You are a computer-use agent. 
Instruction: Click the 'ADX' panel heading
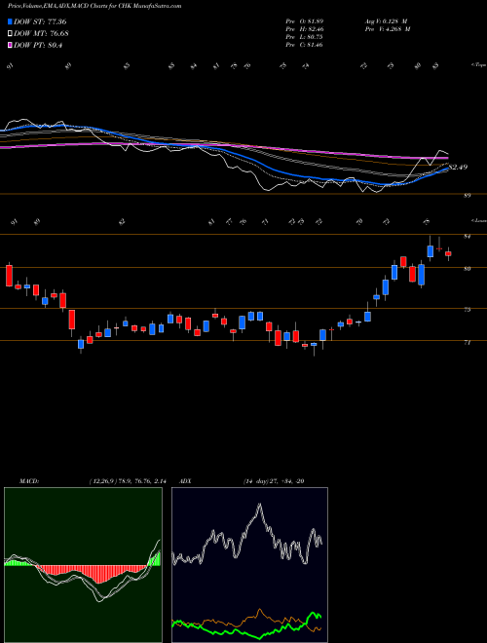point(186,481)
